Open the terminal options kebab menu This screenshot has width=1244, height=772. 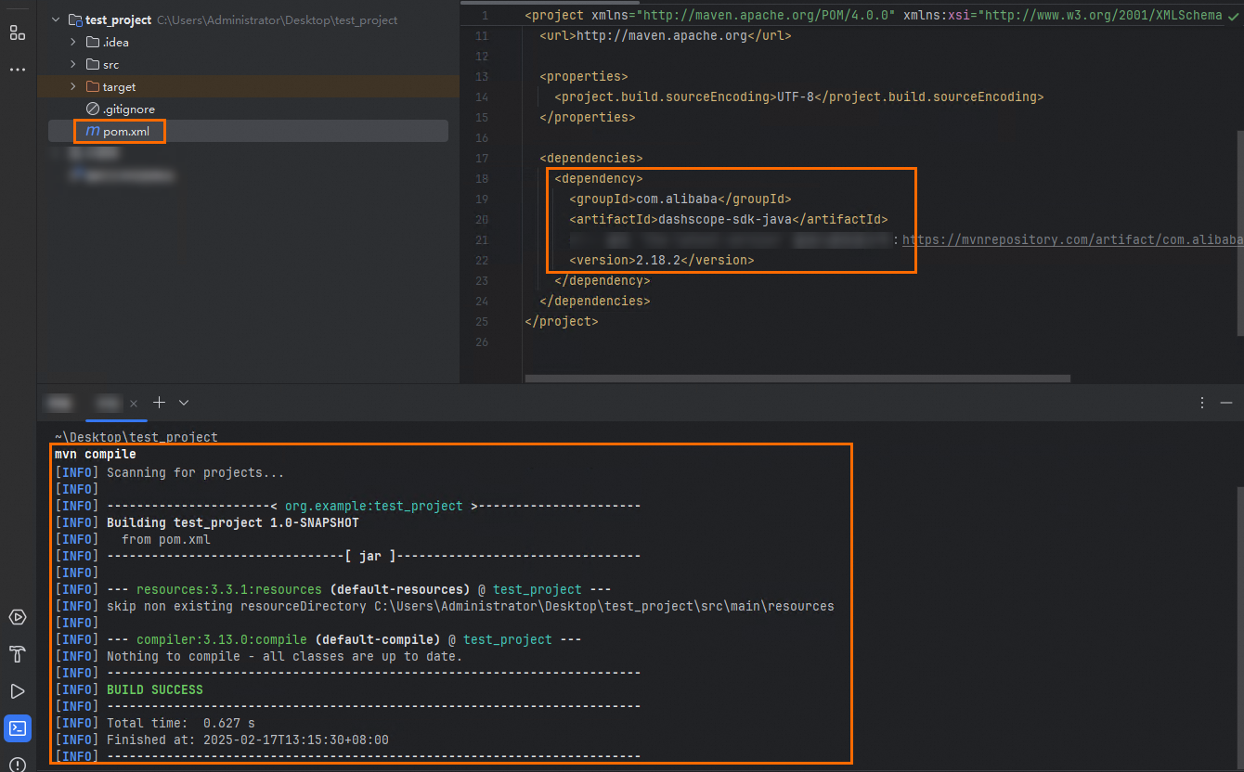pos(1201,402)
